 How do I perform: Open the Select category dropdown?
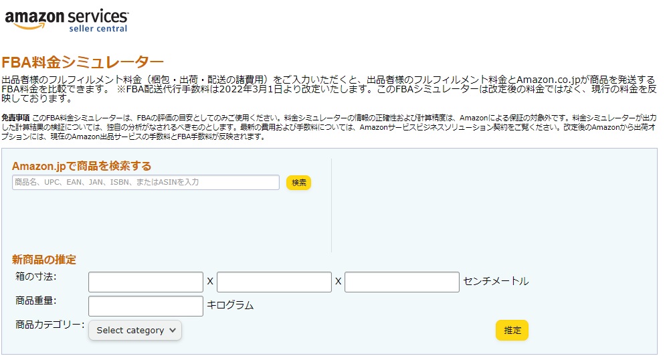[x=135, y=330]
